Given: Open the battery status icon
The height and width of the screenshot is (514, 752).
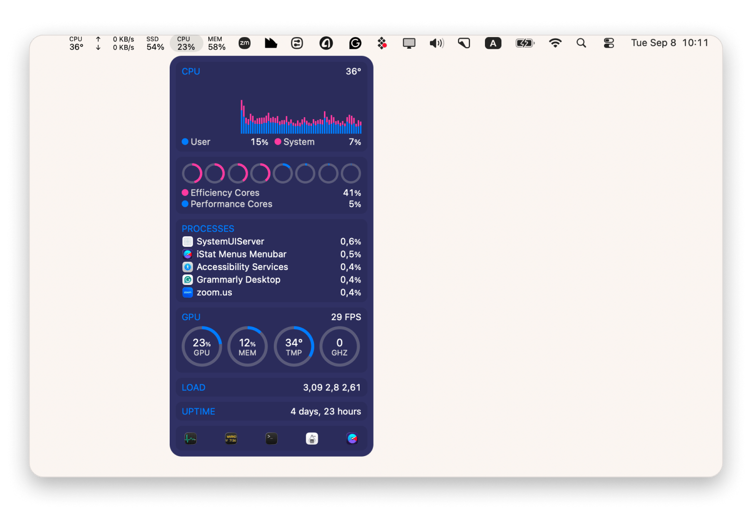Looking at the screenshot, I should pyautogui.click(x=525, y=43).
